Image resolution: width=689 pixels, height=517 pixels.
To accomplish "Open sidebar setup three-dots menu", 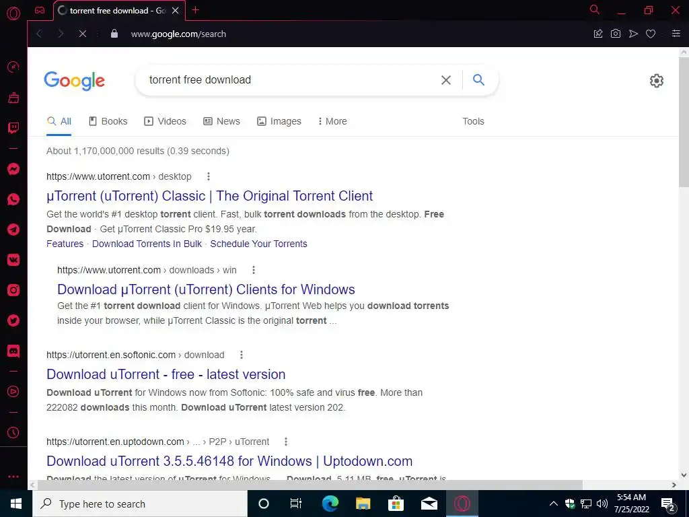I will (13, 477).
